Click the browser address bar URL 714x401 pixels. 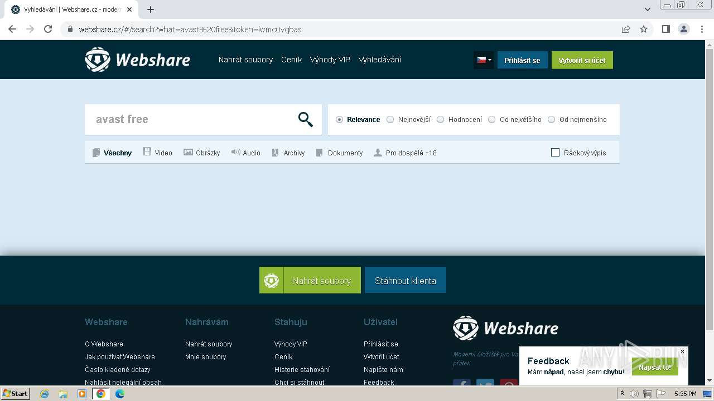tap(190, 30)
